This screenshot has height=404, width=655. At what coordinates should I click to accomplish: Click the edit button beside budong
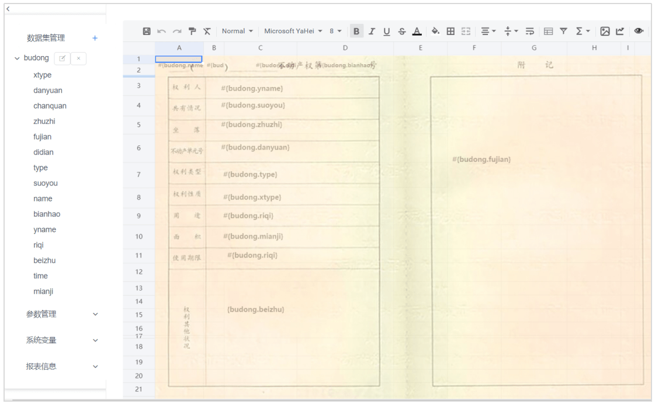63,58
